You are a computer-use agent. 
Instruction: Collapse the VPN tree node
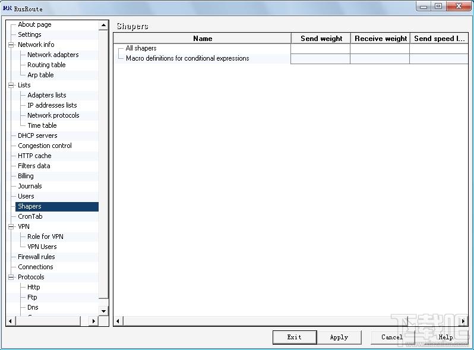pos(11,226)
